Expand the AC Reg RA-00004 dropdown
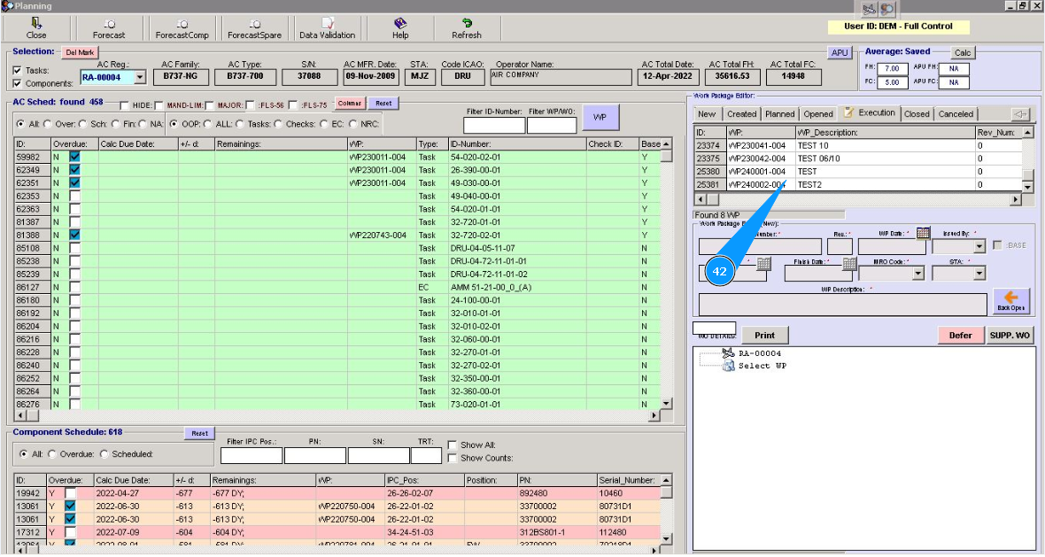 click(x=138, y=78)
